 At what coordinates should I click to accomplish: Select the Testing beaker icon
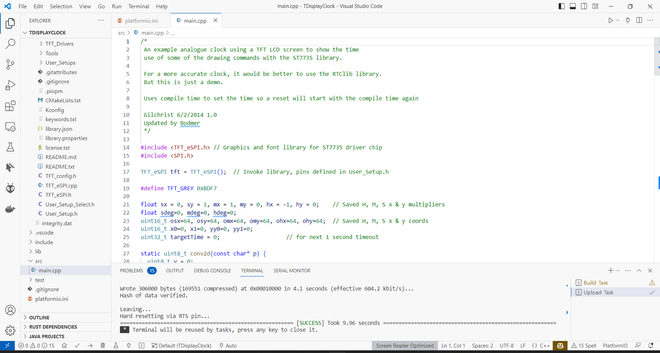[10, 147]
